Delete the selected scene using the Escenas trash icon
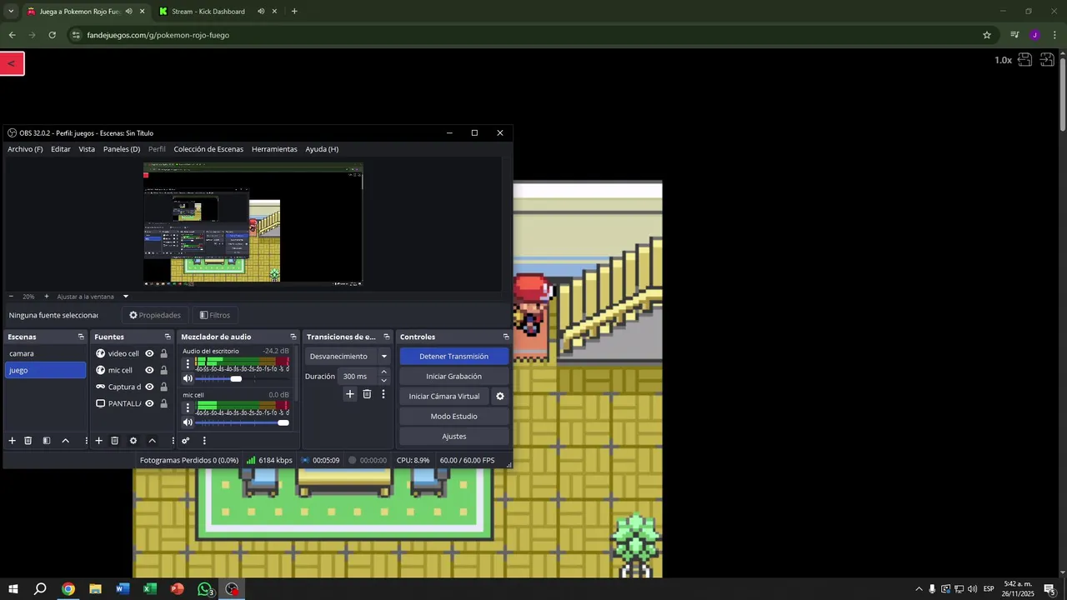The image size is (1067, 600). coord(28,441)
